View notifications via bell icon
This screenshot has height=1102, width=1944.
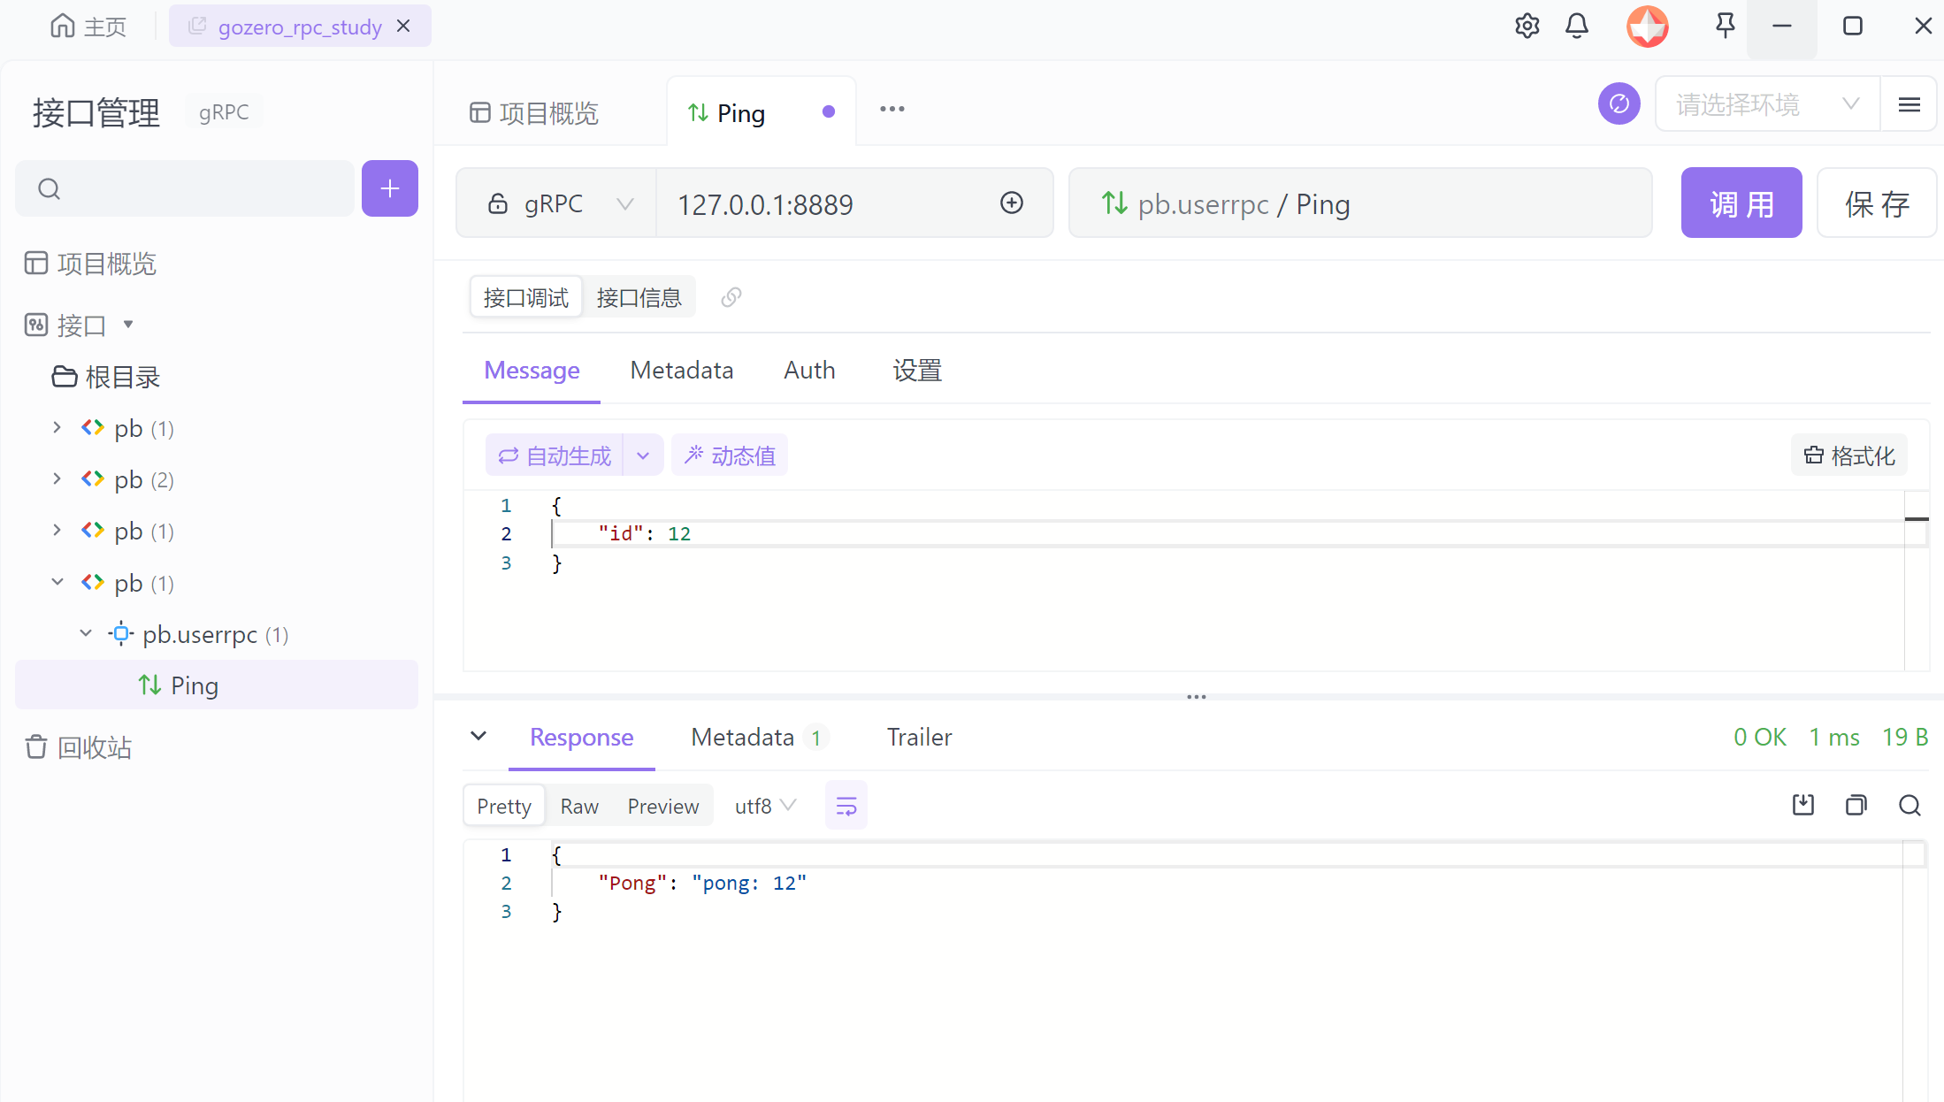1577,26
